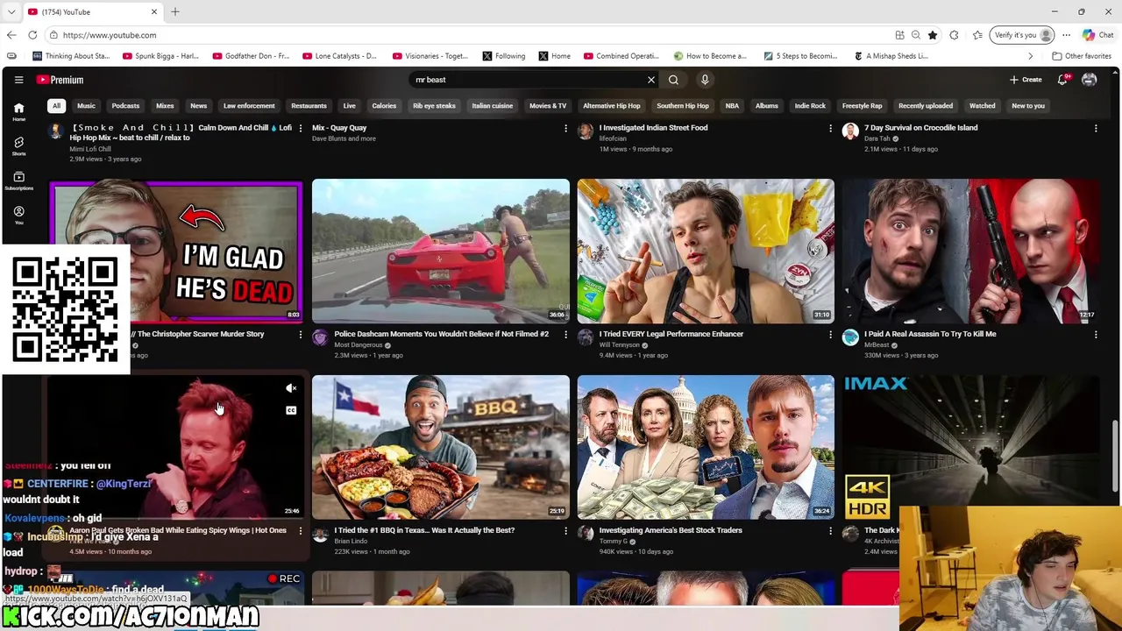Open the tab search chevron
This screenshot has width=1122, height=631.
[x=11, y=11]
